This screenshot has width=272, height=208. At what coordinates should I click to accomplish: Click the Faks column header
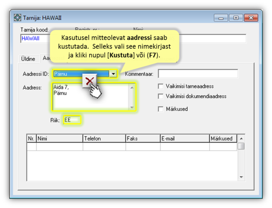tap(143, 139)
